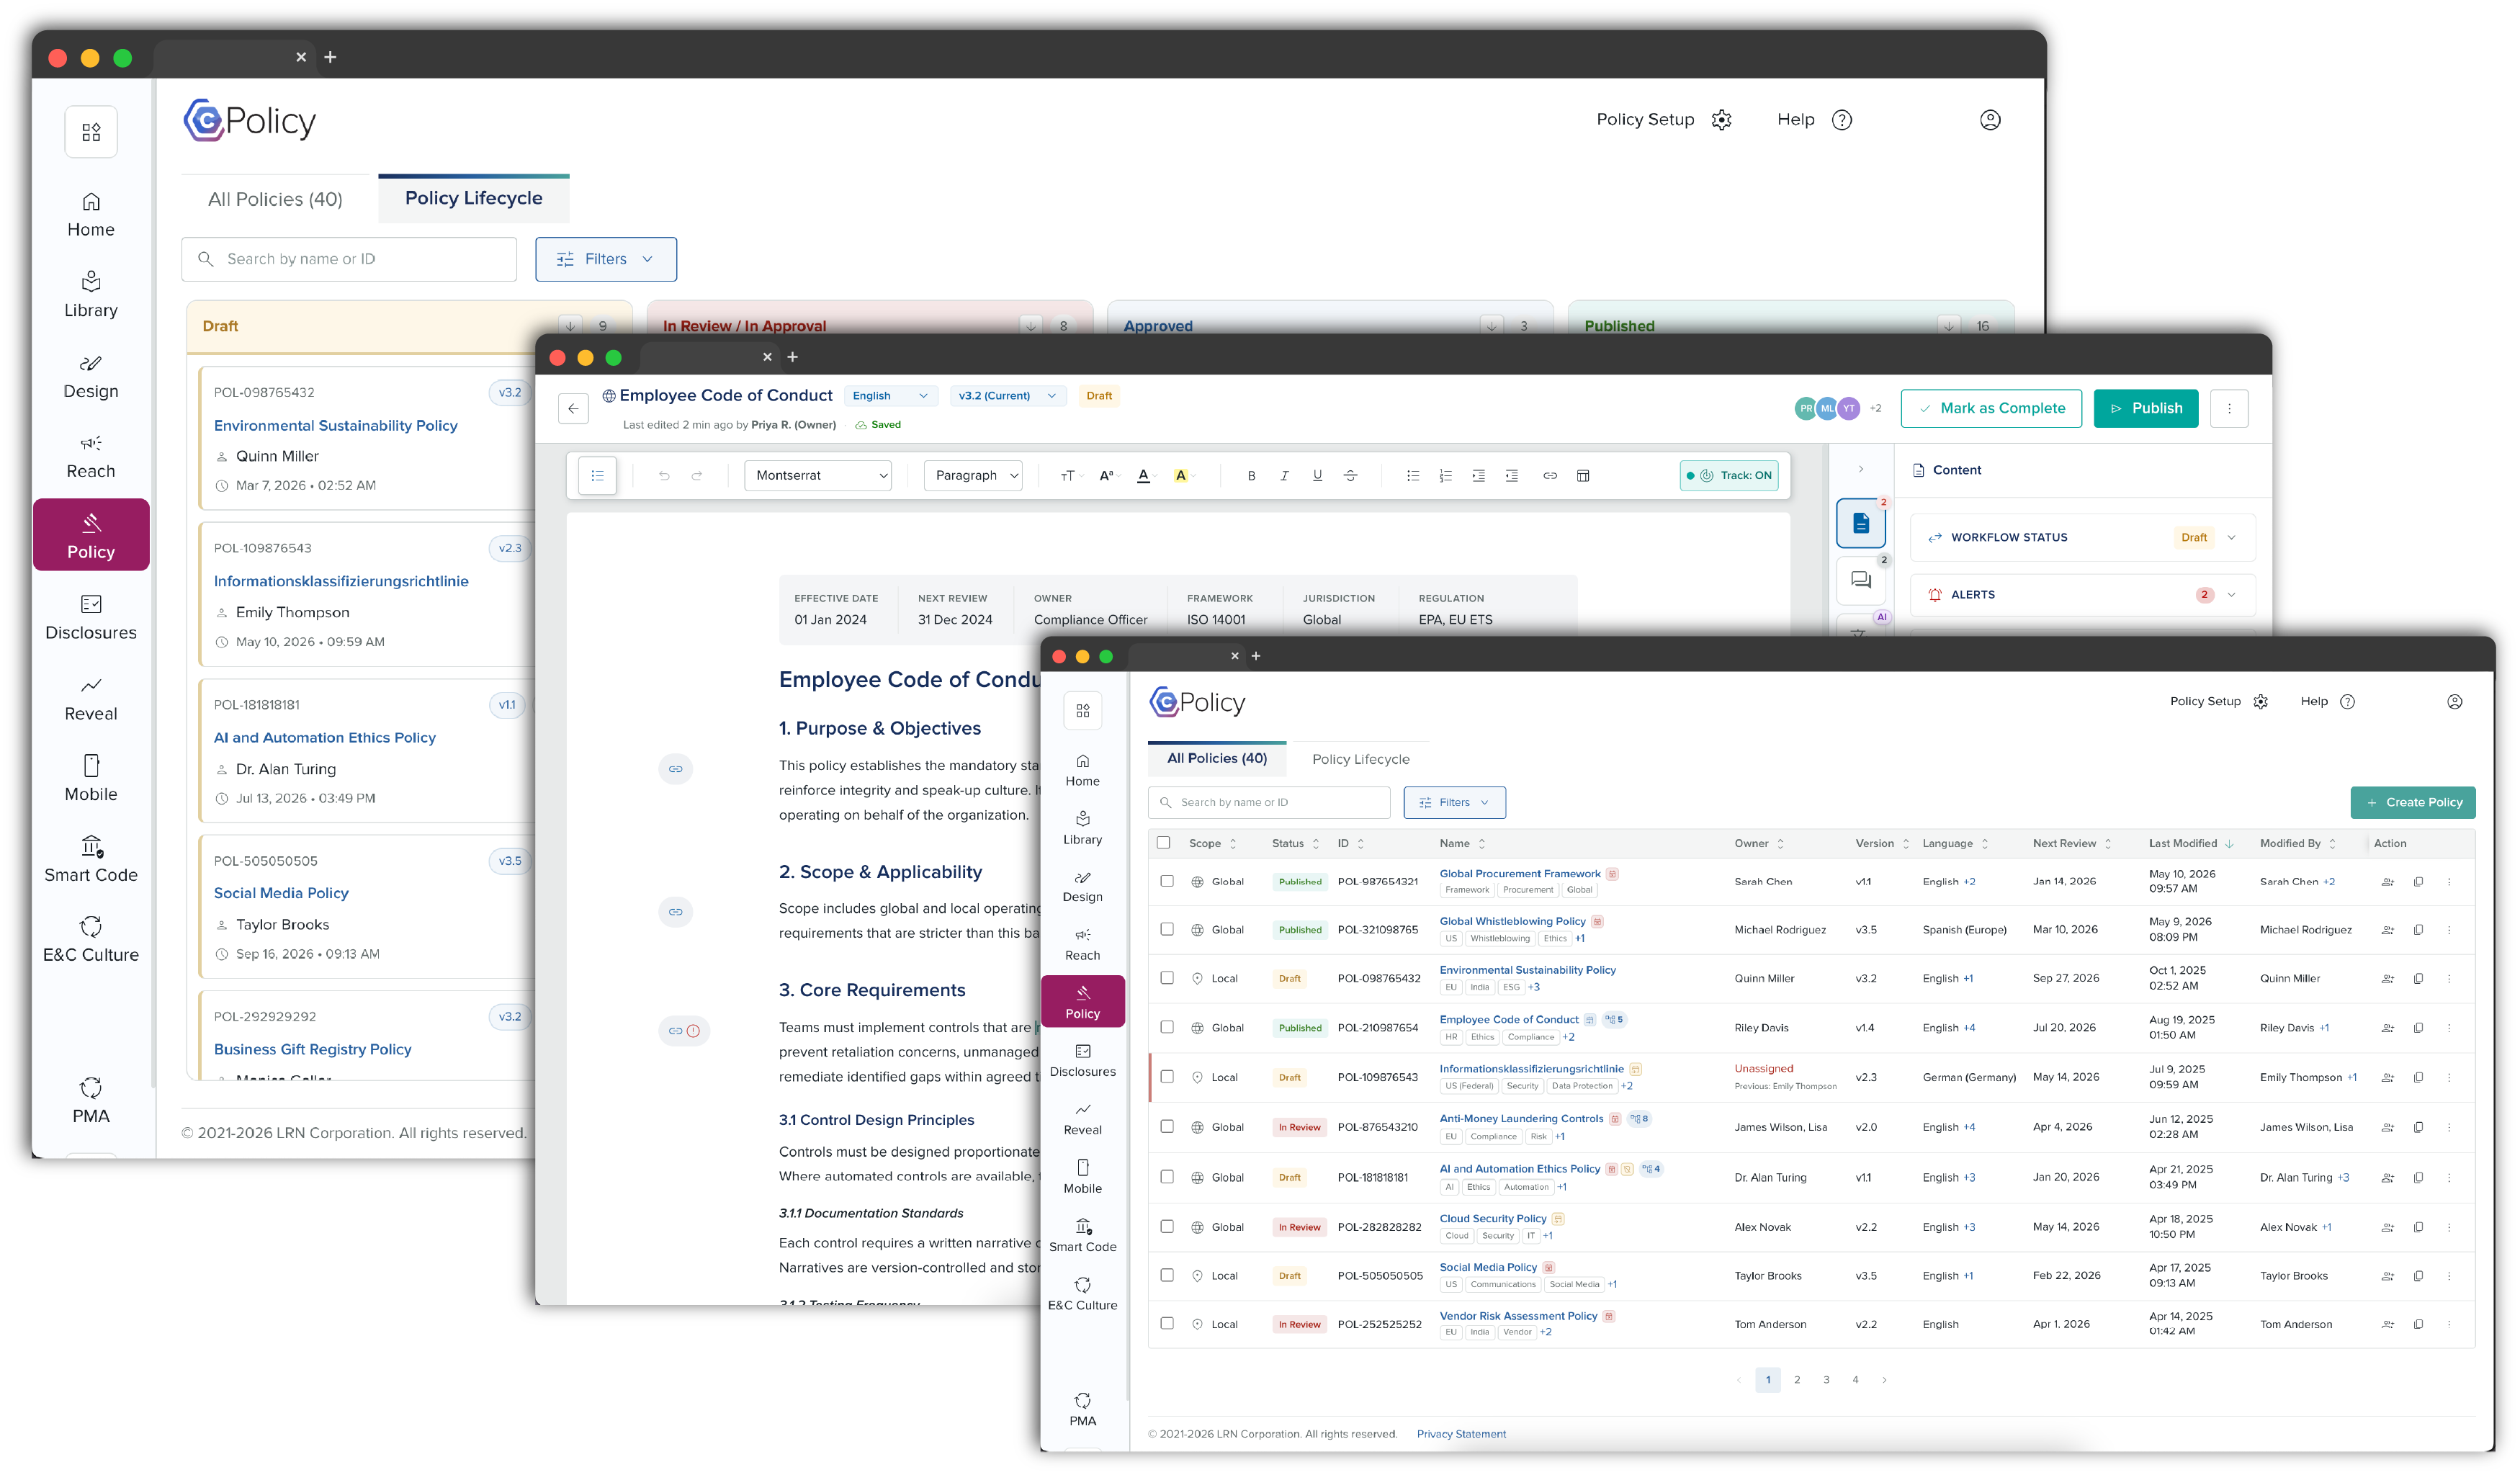Check the Global Procurement Framework row checkbox
Image resolution: width=2520 pixels, height=1475 pixels.
click(1166, 881)
